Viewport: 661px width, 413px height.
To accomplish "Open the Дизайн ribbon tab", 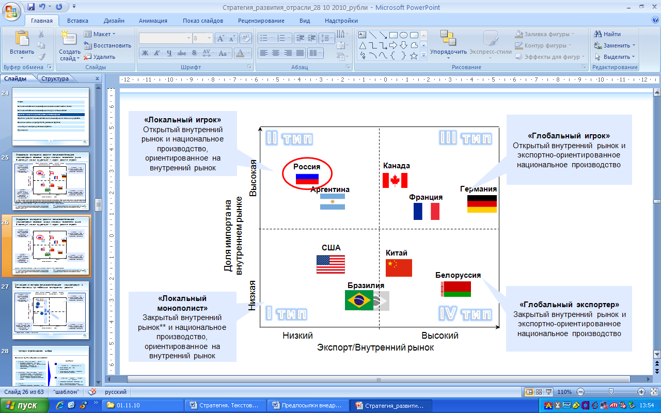I will coord(114,21).
